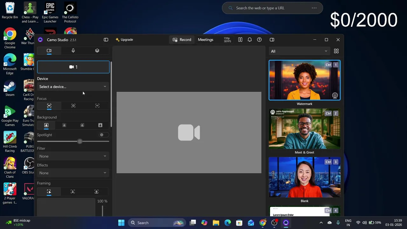Open the notifications bell
Screen dimensions: 407x229
point(250,40)
